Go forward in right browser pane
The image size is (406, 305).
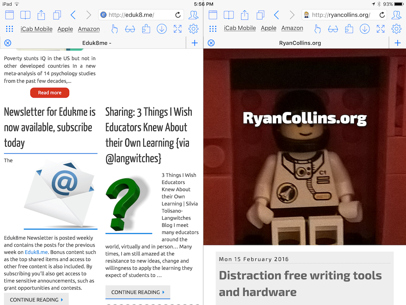[x=292, y=15]
